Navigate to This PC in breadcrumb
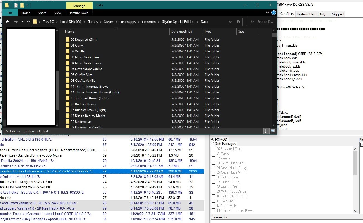Viewport: 363px width, 223px height. click(48, 22)
